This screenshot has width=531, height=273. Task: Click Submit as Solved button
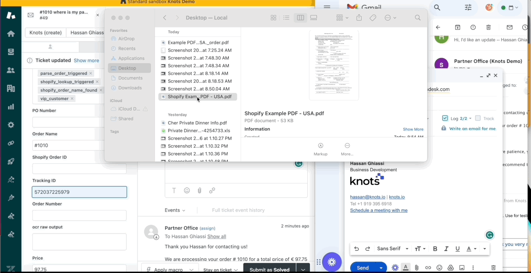coord(269,269)
